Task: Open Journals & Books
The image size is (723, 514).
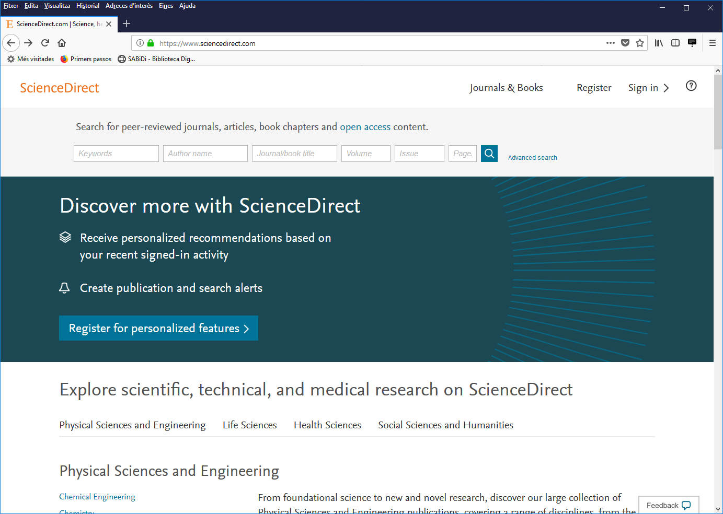Action: click(506, 88)
